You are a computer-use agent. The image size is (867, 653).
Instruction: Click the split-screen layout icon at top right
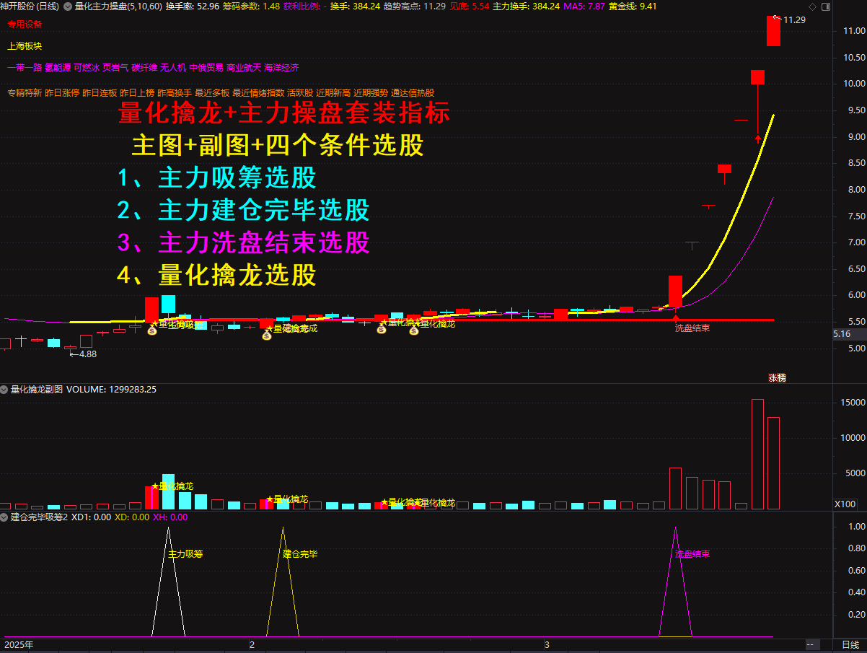pos(826,6)
